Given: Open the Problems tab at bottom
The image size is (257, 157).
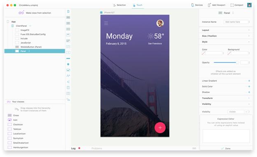Looking at the screenshot, I should [97, 148].
